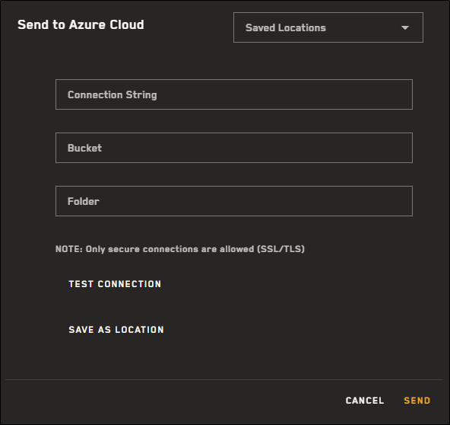Test the Azure connection
Viewport: 450px width, 425px height.
tap(115, 284)
